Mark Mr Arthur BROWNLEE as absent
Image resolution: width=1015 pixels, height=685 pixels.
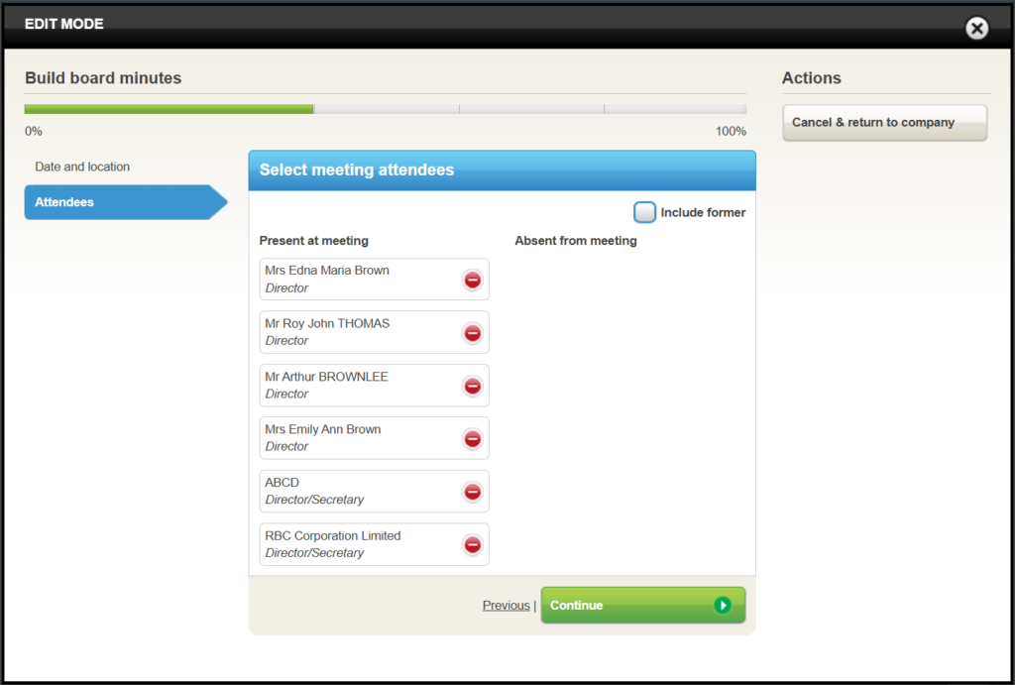[x=473, y=387]
